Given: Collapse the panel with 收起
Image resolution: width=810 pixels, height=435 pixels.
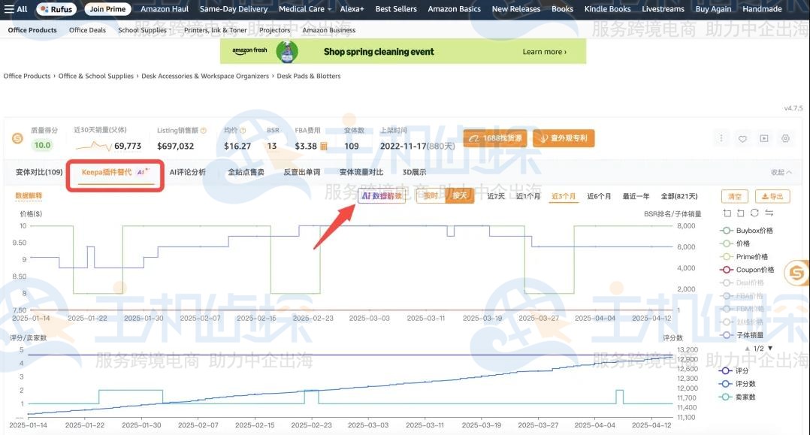Looking at the screenshot, I should (781, 172).
